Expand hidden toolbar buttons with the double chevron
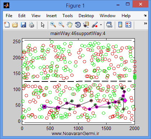 (145, 23)
